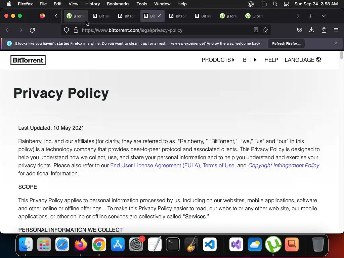344x258 pixels.
Task: Open the File menu
Action: click(43, 4)
